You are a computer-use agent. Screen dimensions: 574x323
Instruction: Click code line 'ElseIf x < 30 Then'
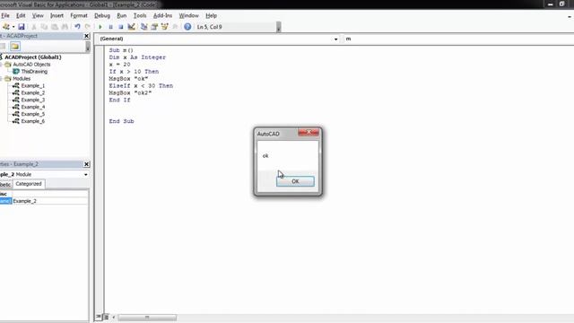[141, 86]
